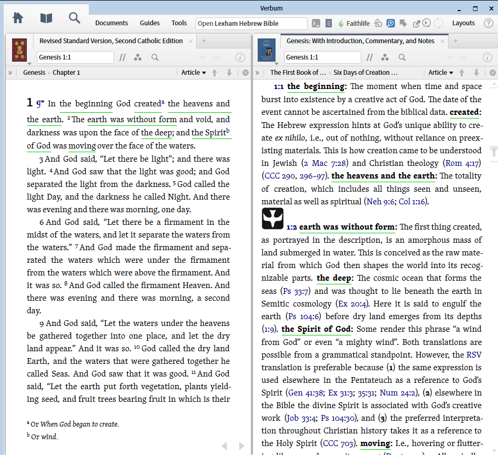
Task: Close the Genesis commentary tab
Action: pyautogui.click(x=442, y=41)
